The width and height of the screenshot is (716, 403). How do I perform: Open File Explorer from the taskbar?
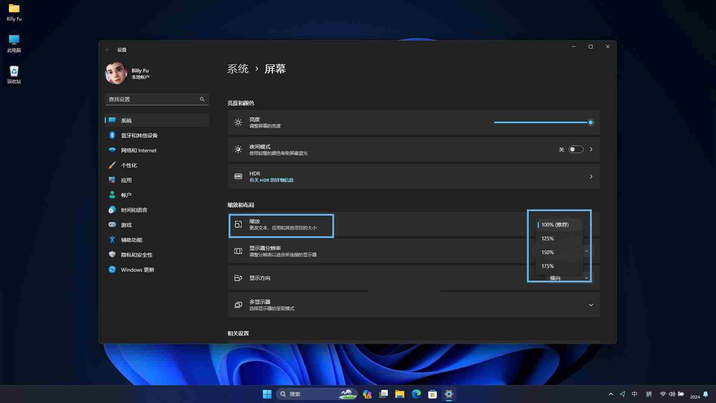pyautogui.click(x=400, y=394)
